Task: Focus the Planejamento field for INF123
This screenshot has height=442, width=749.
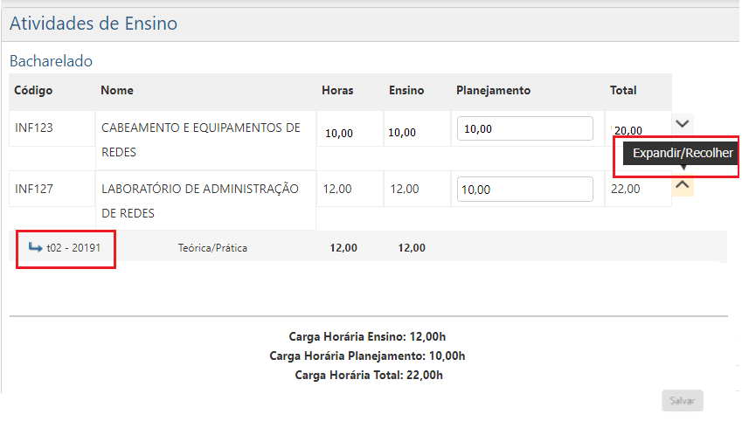Action: pos(524,128)
